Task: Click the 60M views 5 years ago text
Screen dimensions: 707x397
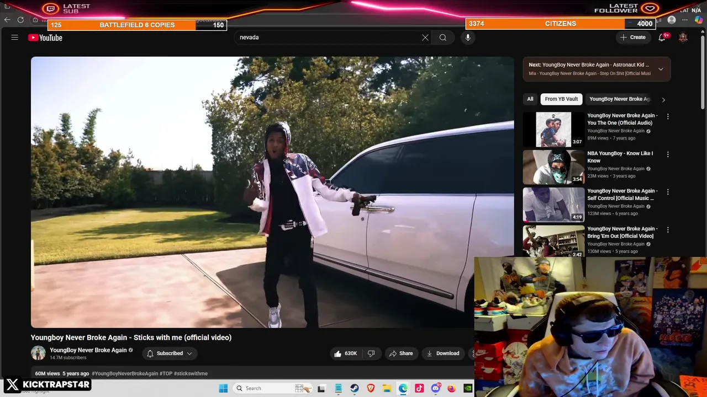Action: point(62,374)
